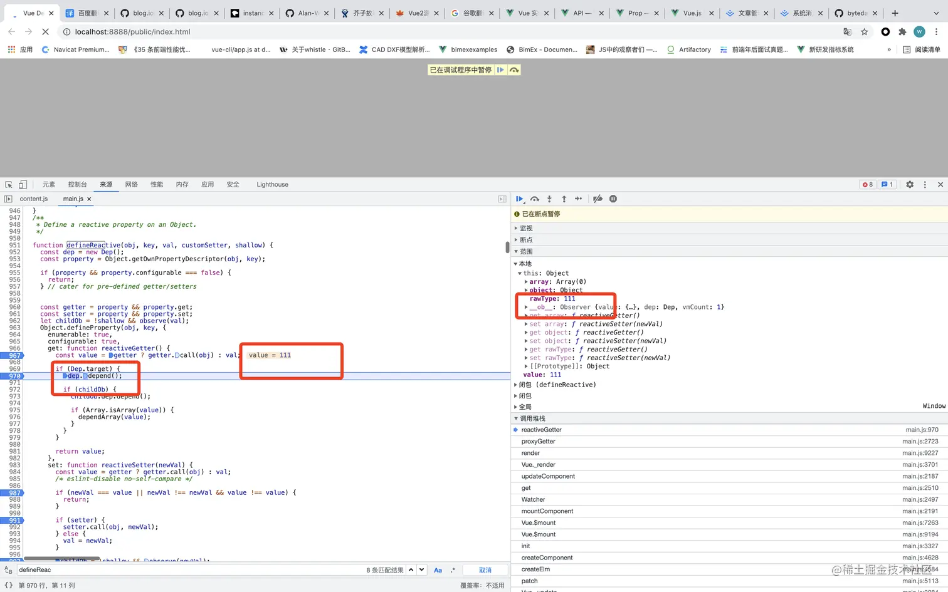
Task: Open the 元素 (Elements) panel
Action: pos(49,185)
